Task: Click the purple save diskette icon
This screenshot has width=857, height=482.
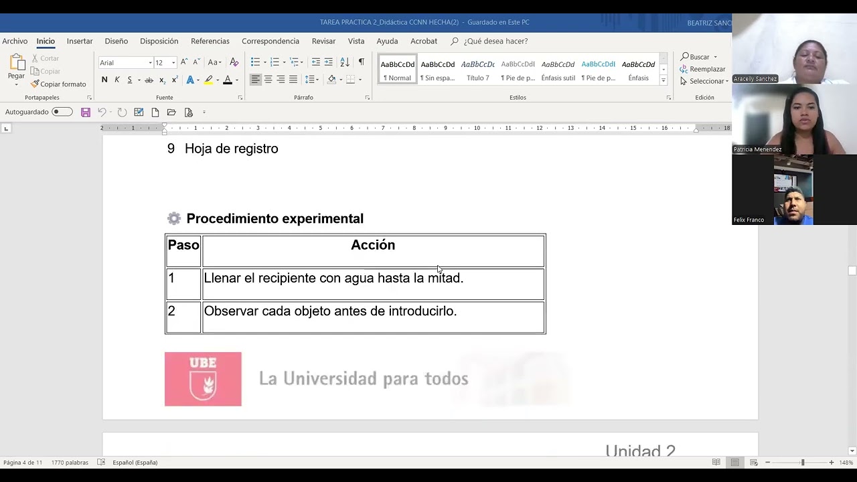Action: point(86,112)
